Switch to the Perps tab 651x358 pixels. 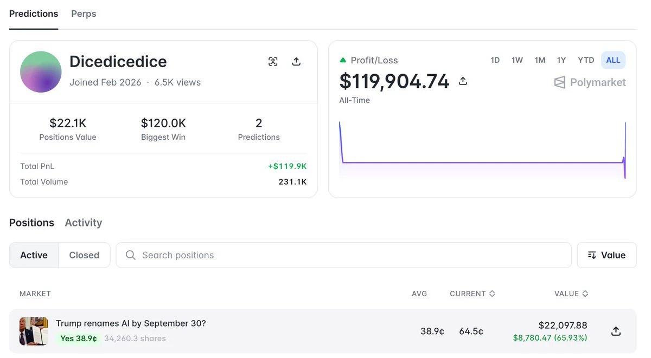84,14
